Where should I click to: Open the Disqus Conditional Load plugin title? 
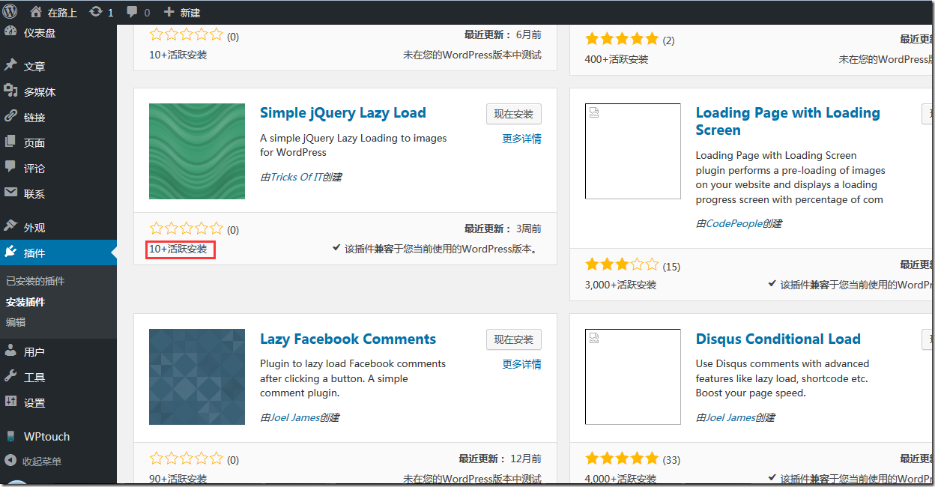pyautogui.click(x=778, y=339)
